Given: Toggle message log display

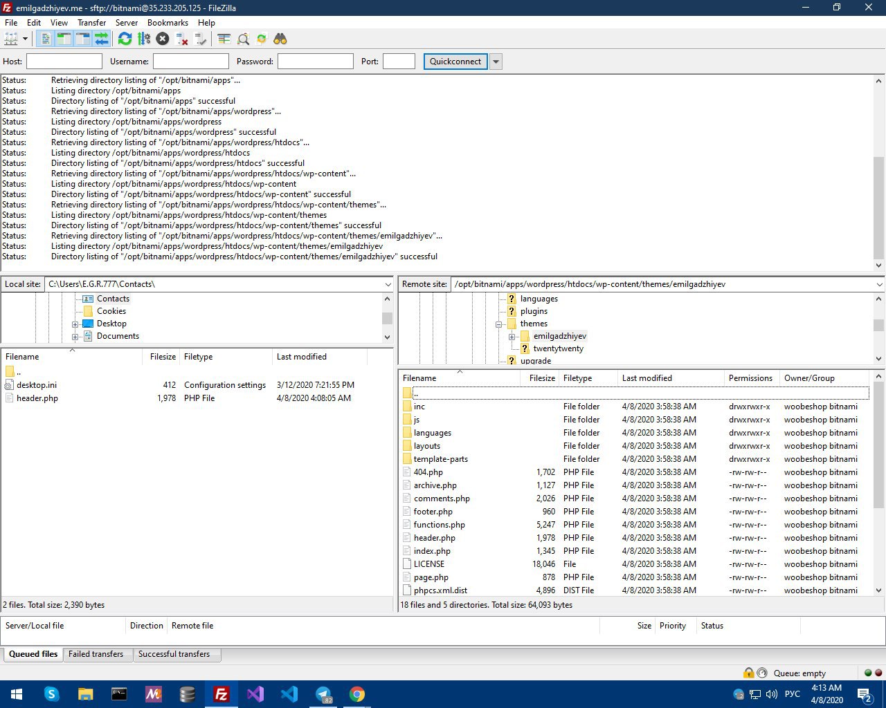Looking at the screenshot, I should 46,39.
